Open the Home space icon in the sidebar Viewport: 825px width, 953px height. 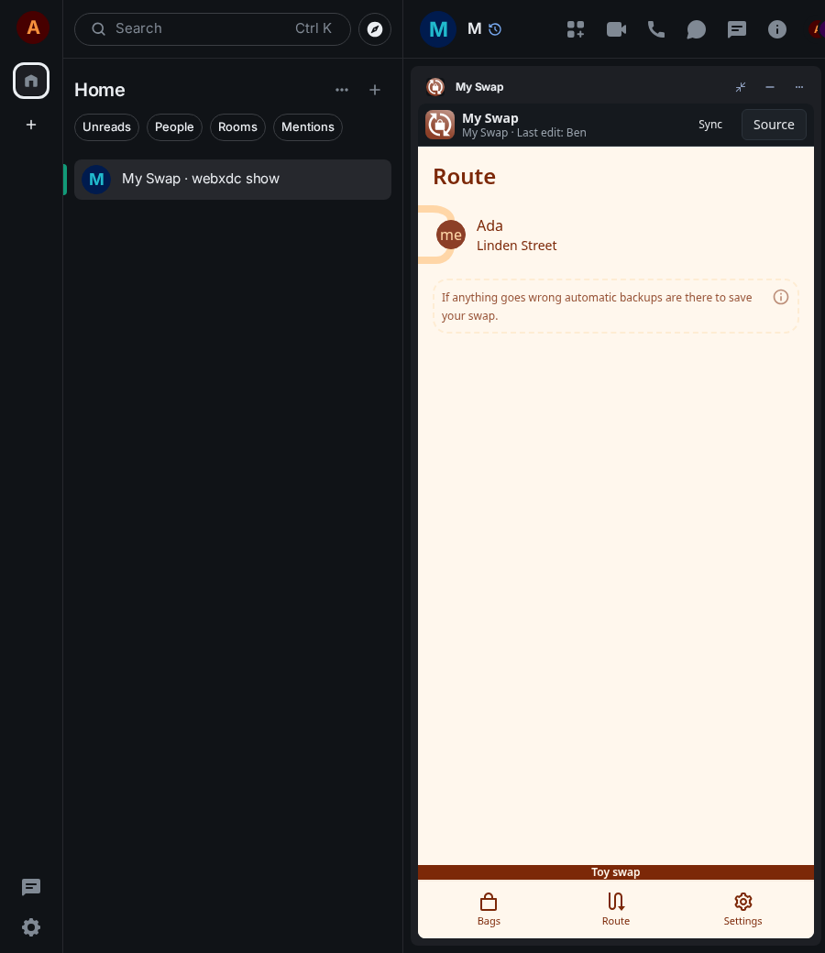click(x=31, y=81)
